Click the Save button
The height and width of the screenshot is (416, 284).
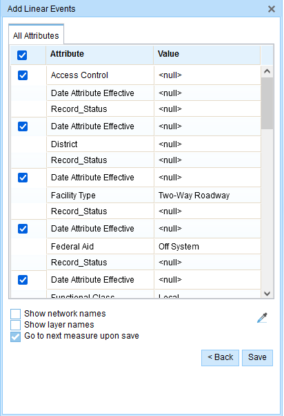(x=257, y=357)
